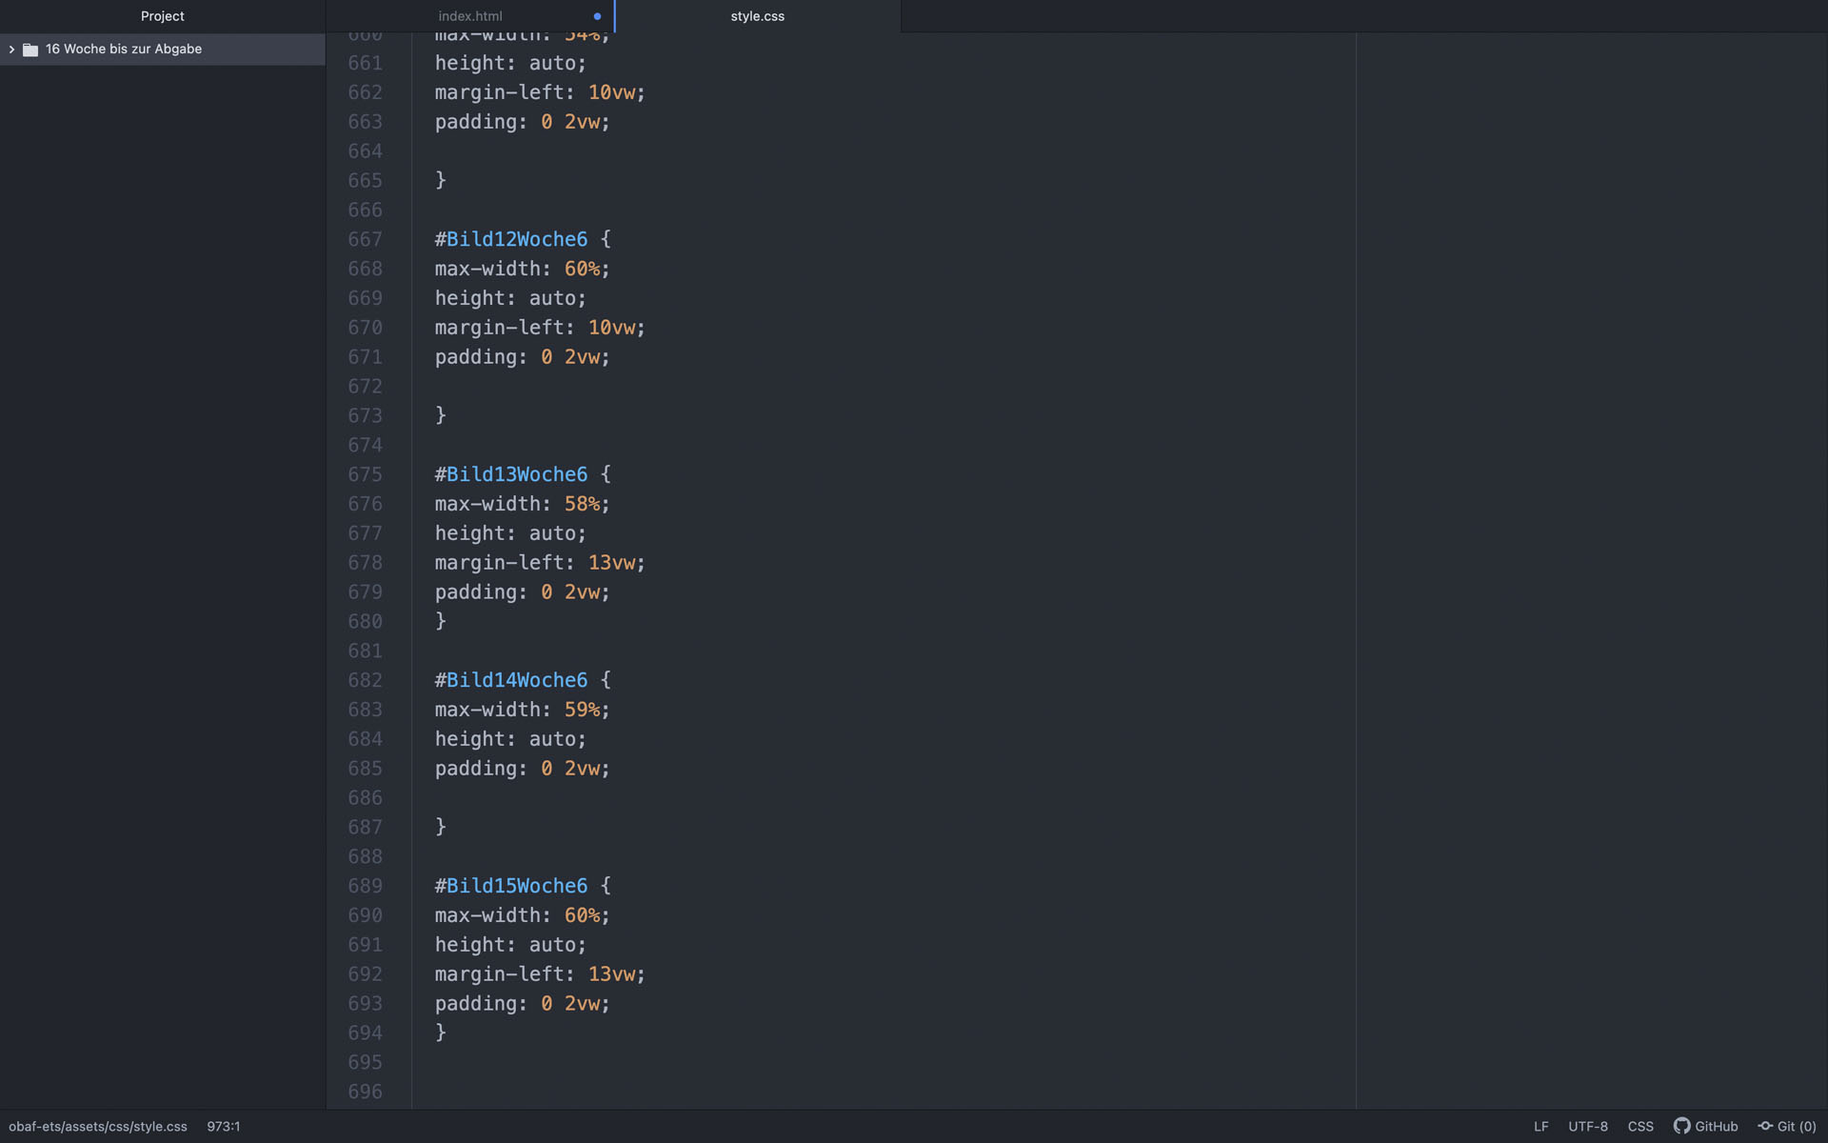The height and width of the screenshot is (1143, 1828).
Task: Switch to the index.html tab
Action: coord(470,16)
